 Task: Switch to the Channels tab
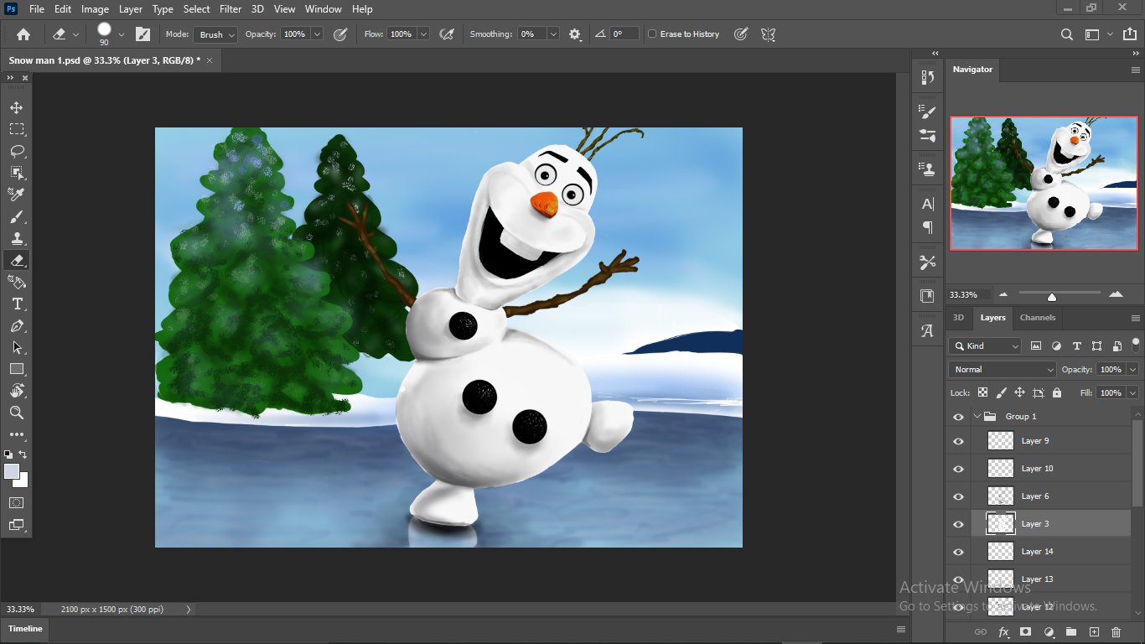click(1038, 318)
